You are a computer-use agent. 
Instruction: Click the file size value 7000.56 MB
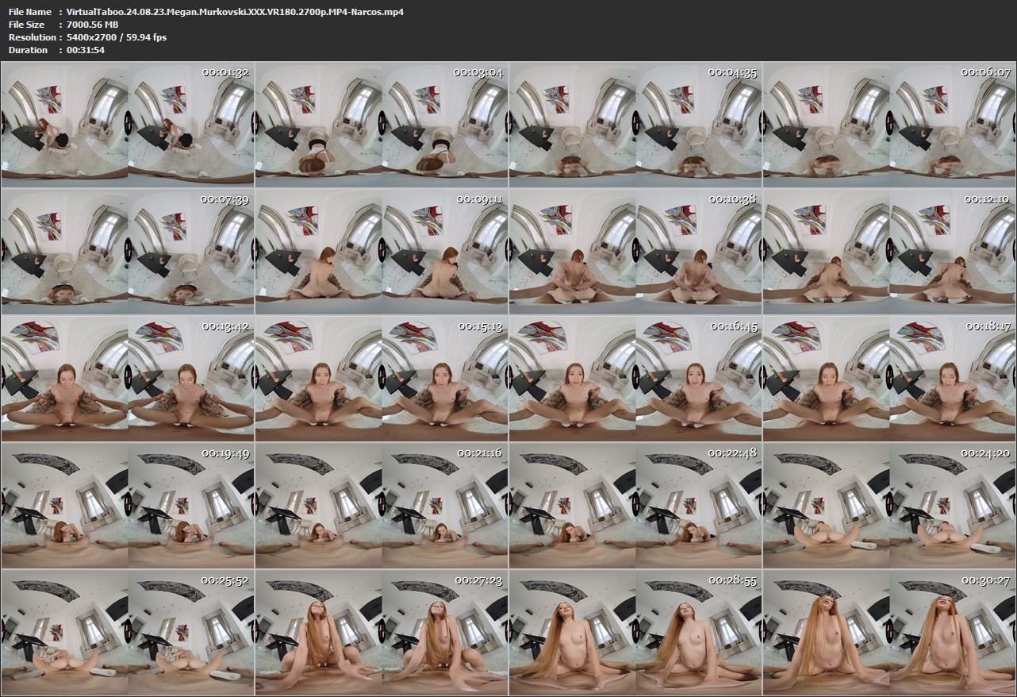[93, 25]
